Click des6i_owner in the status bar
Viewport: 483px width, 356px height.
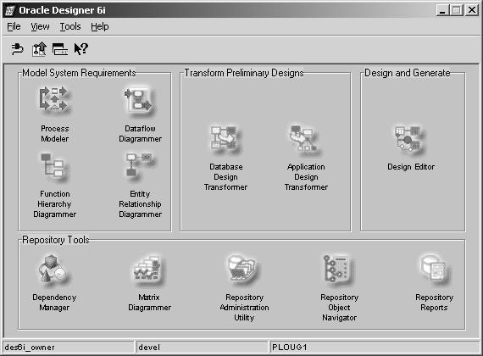pyautogui.click(x=30, y=348)
